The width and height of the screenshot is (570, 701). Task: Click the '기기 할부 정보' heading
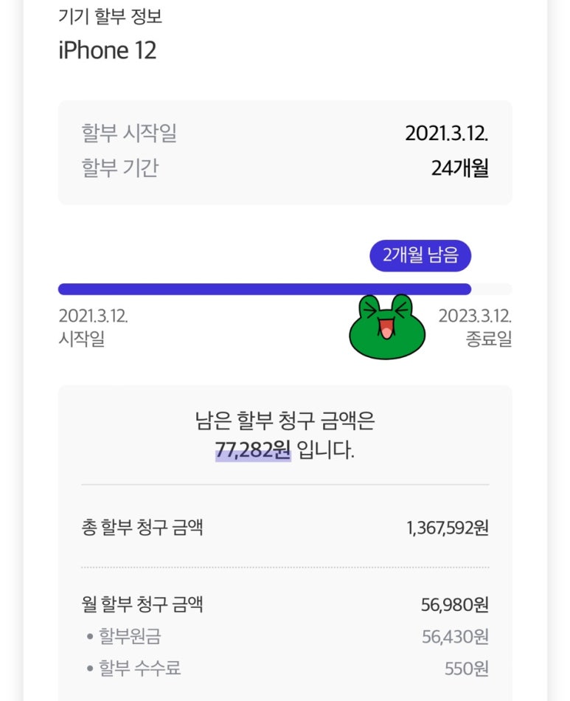tap(110, 16)
